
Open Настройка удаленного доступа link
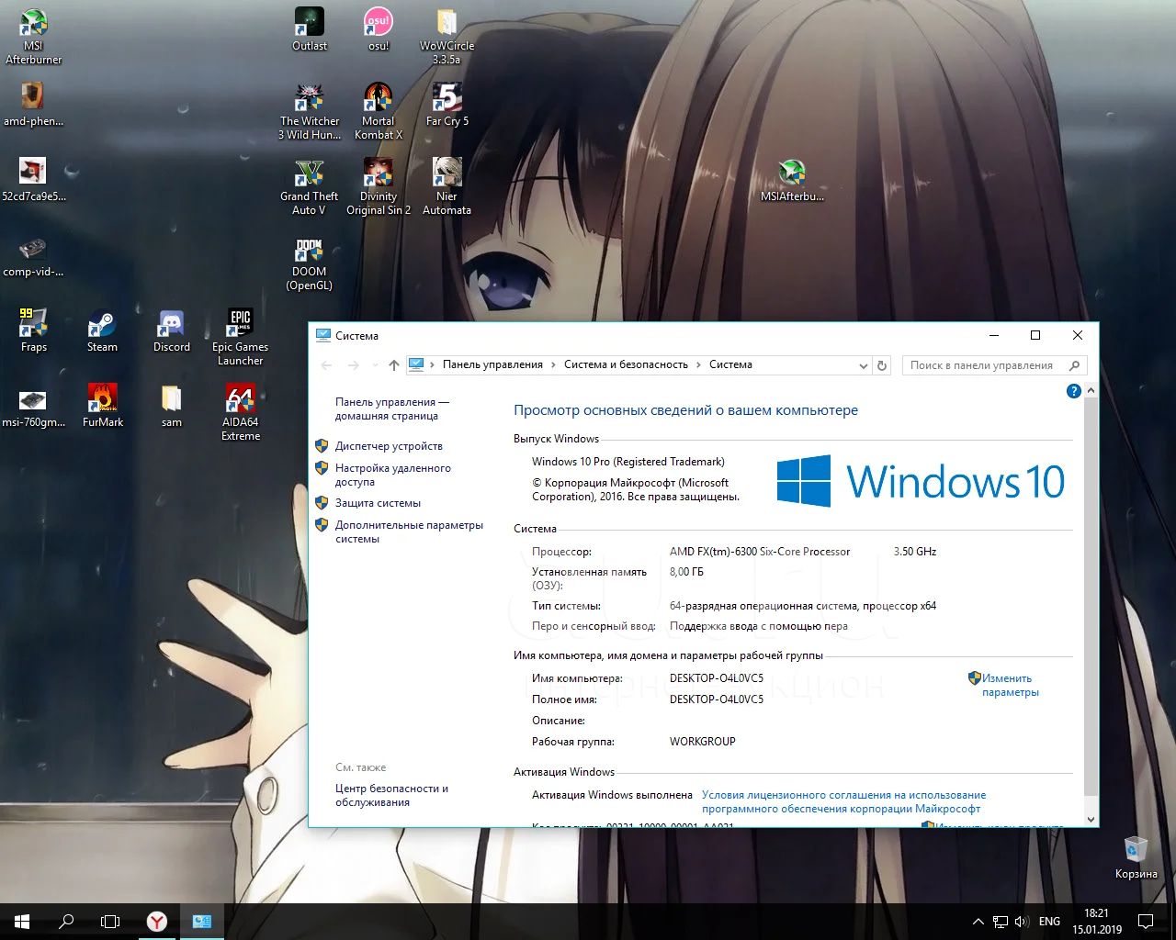pos(393,475)
